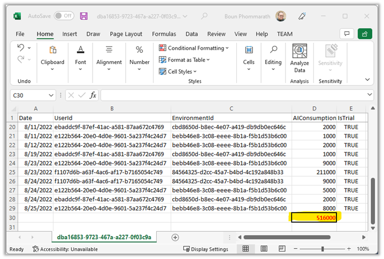
Task: Open the Editing group
Action: [x=273, y=58]
